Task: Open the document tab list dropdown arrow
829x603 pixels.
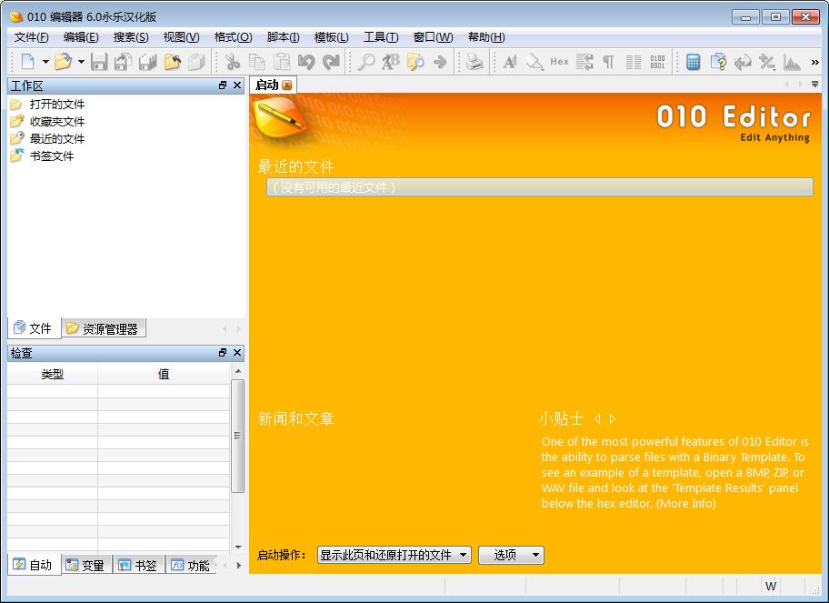Action: 814,85
